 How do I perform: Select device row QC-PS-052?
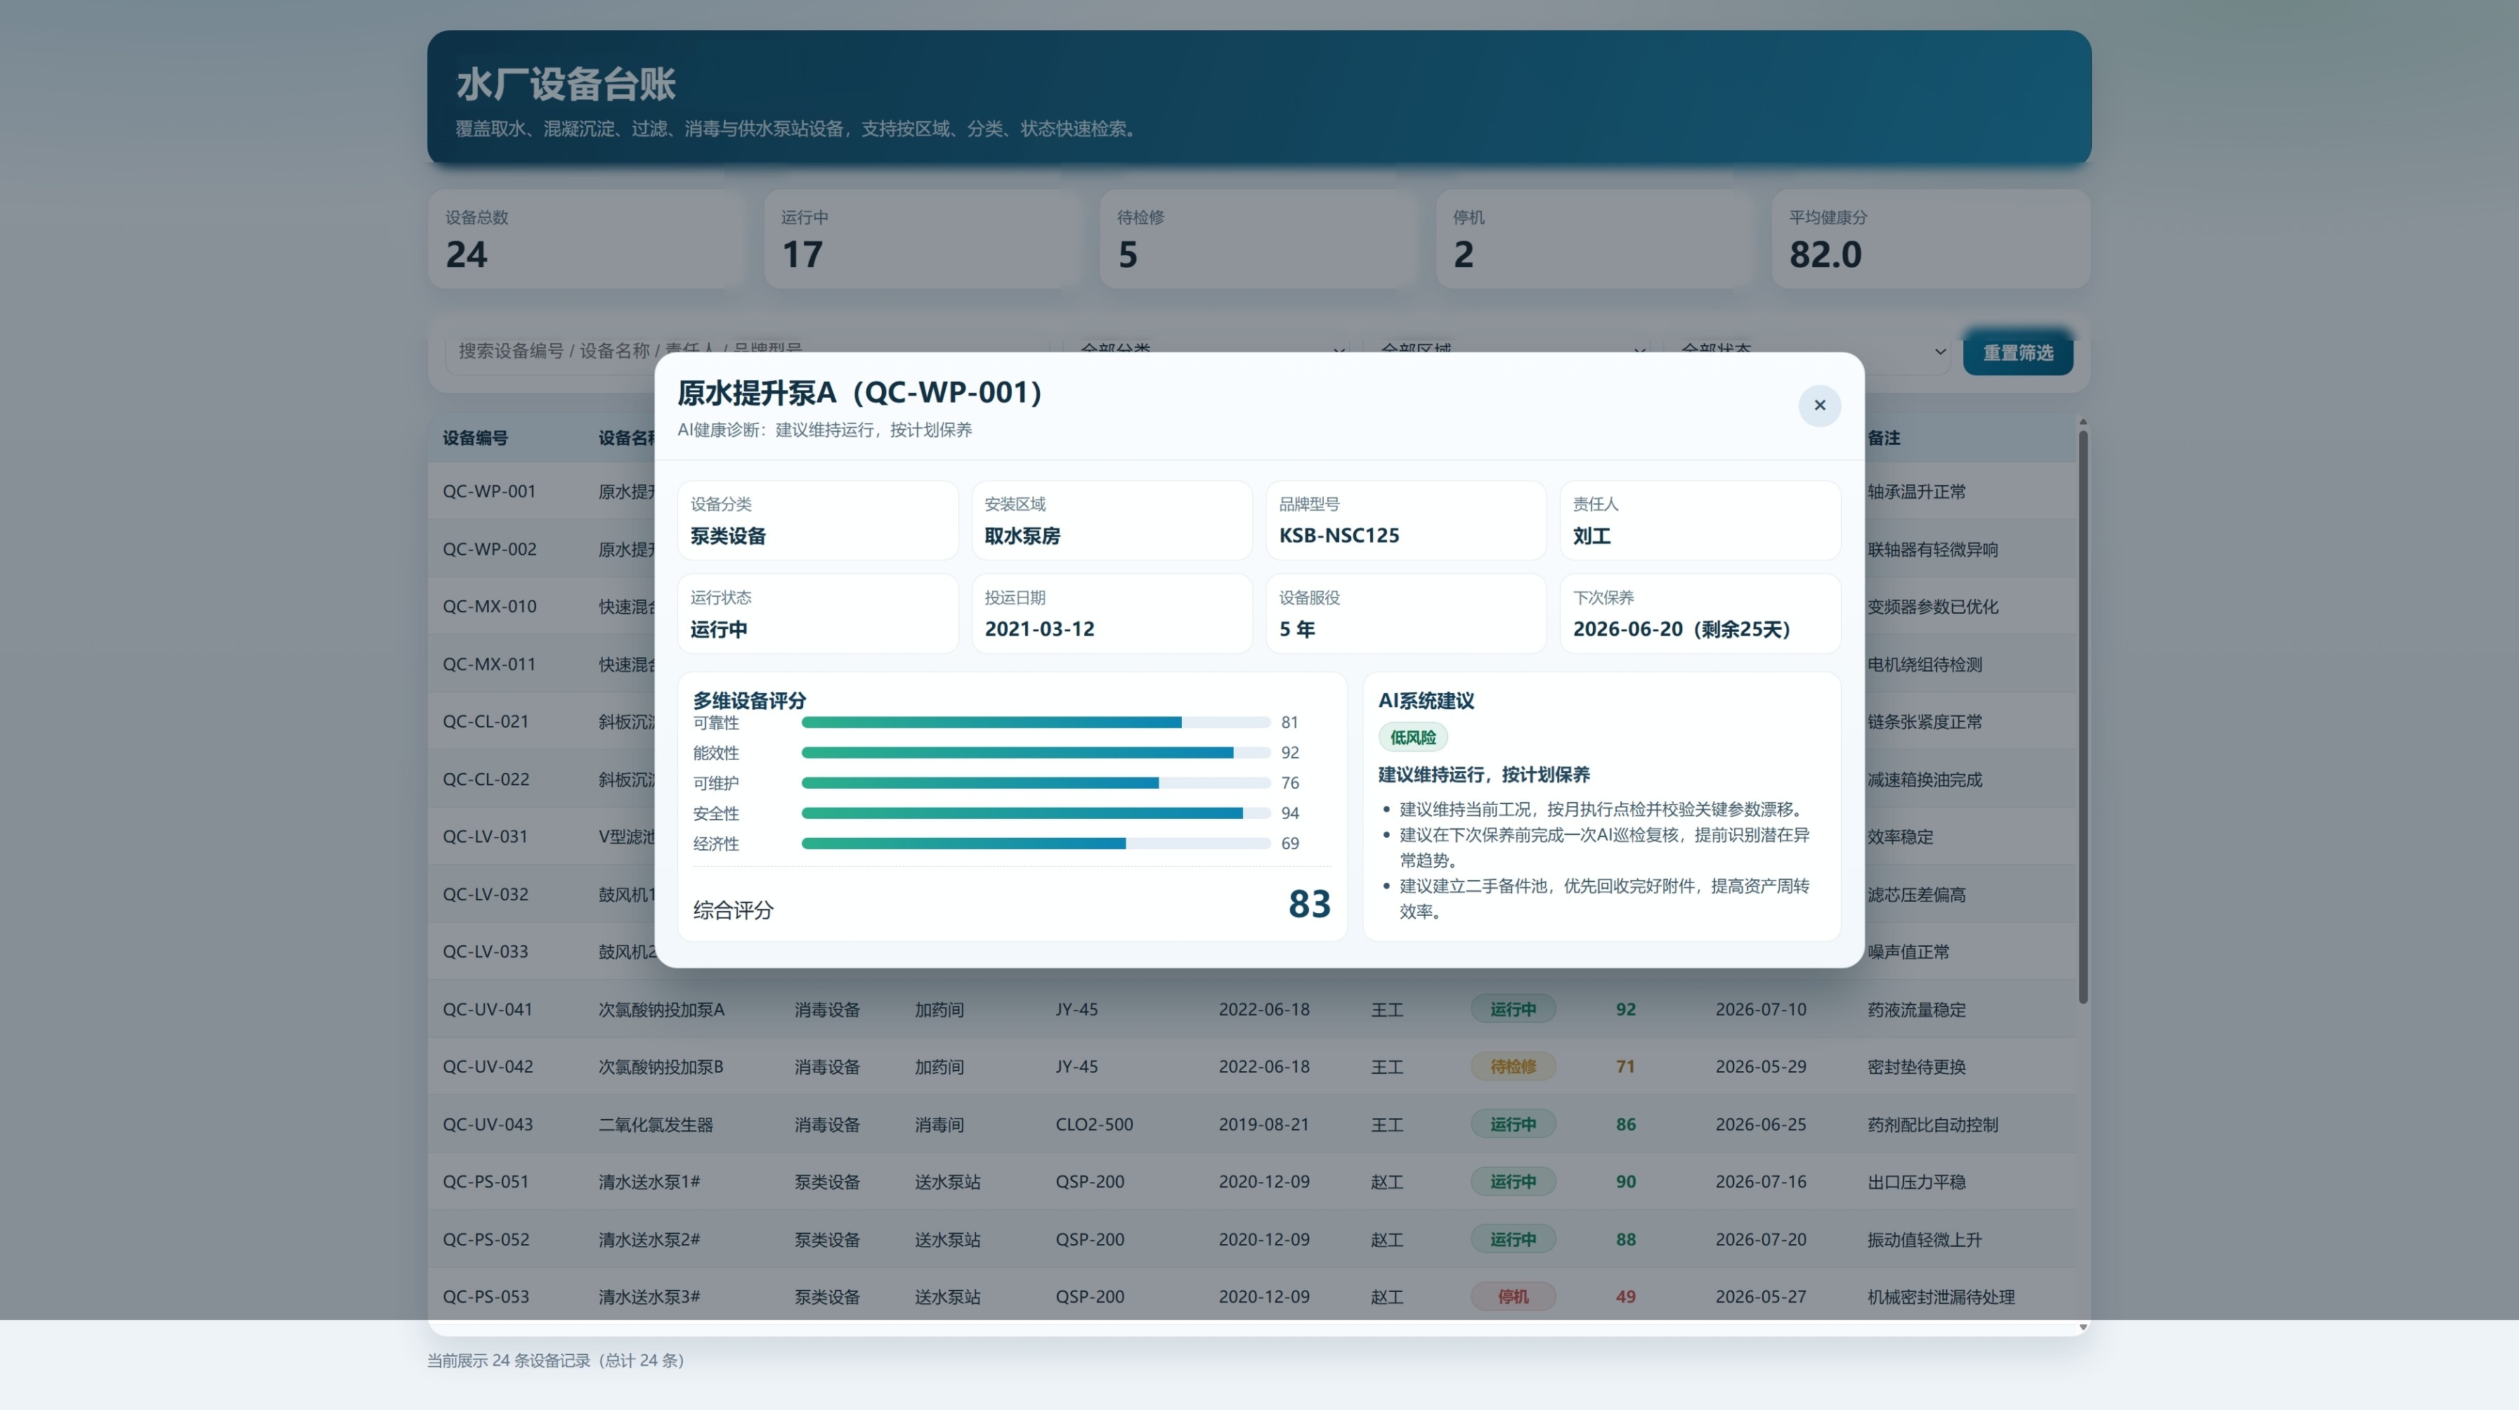point(1251,1238)
